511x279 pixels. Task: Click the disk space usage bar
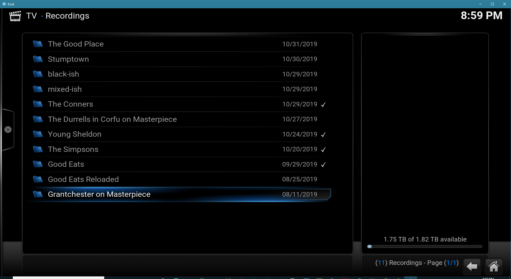point(425,247)
